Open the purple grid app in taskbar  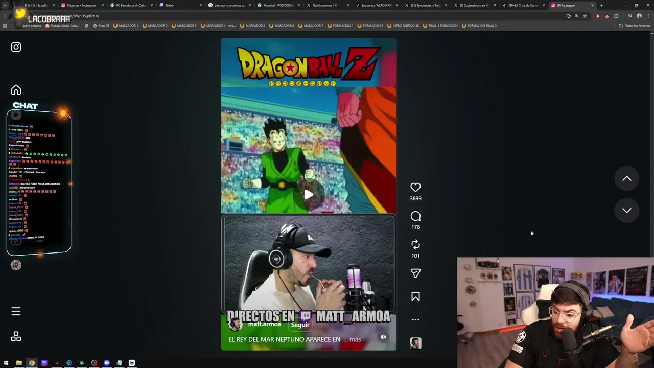44,363
